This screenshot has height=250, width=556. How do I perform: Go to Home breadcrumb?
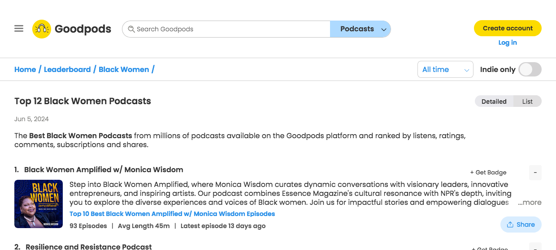(25, 69)
